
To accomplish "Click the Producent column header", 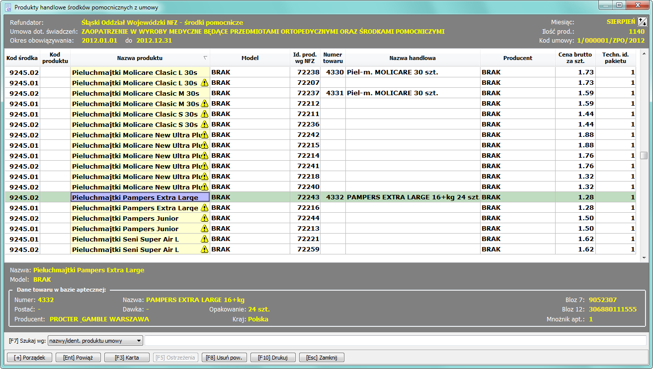I will click(518, 58).
